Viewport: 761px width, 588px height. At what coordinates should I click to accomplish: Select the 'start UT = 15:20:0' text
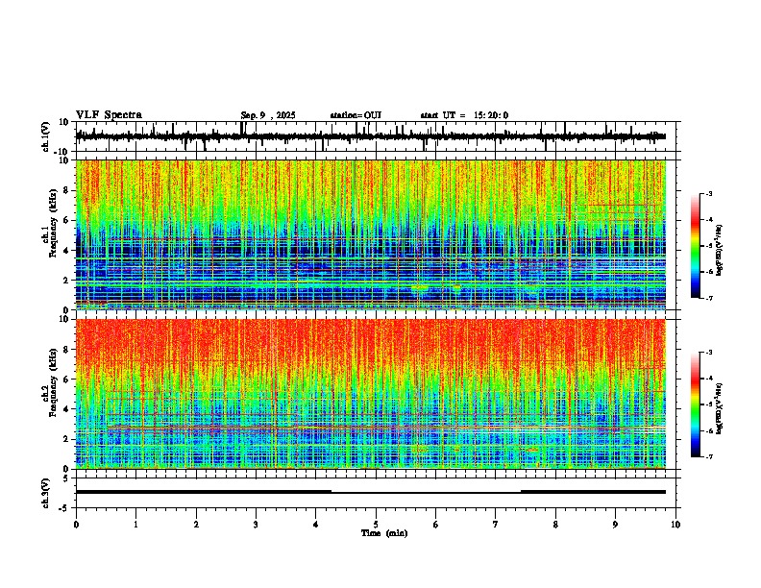(x=464, y=115)
